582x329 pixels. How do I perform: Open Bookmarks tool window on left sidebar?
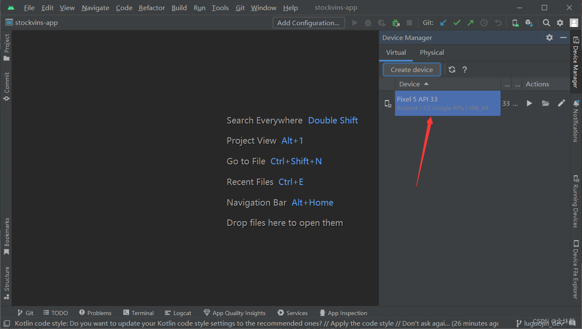coord(6,236)
